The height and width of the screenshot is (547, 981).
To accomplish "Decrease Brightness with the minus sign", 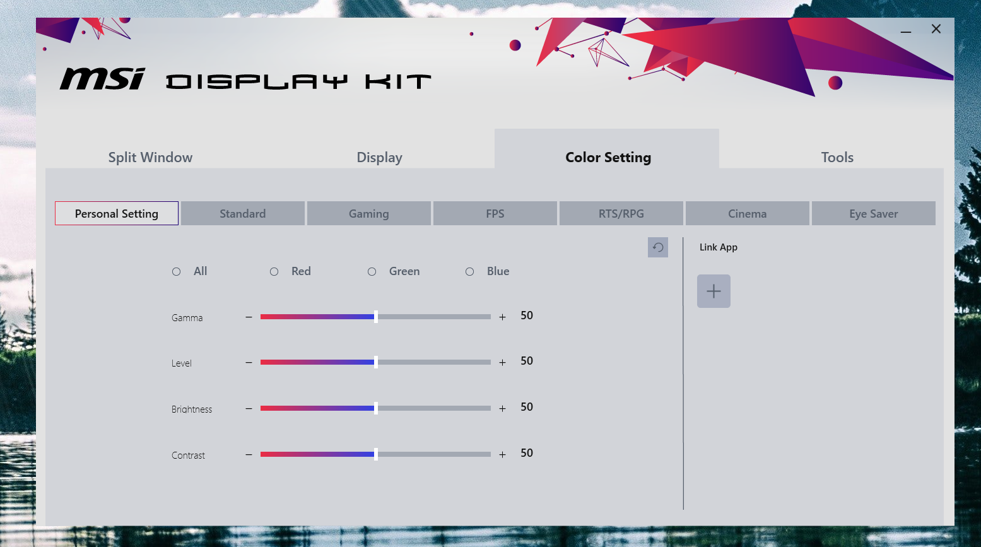I will click(249, 408).
